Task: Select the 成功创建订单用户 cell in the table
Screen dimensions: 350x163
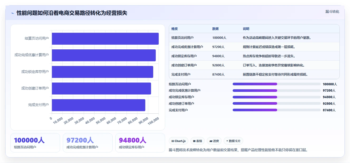Action: (x=184, y=65)
